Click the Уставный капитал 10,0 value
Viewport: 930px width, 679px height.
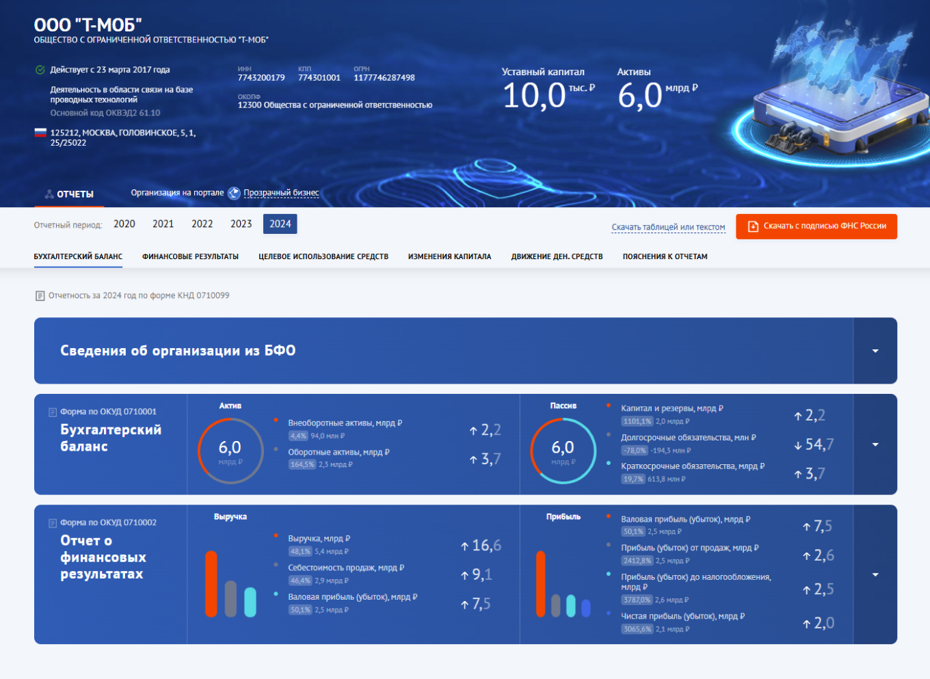coord(548,95)
